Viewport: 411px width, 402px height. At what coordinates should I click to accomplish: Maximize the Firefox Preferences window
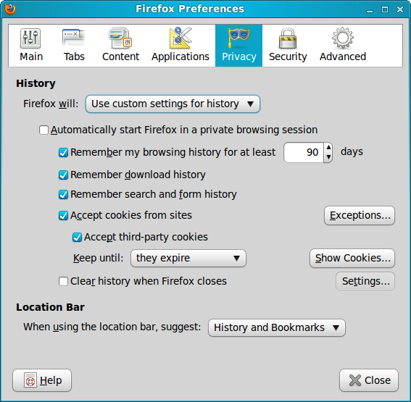(x=385, y=9)
